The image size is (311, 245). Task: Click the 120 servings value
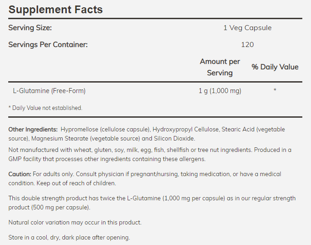[x=247, y=44]
